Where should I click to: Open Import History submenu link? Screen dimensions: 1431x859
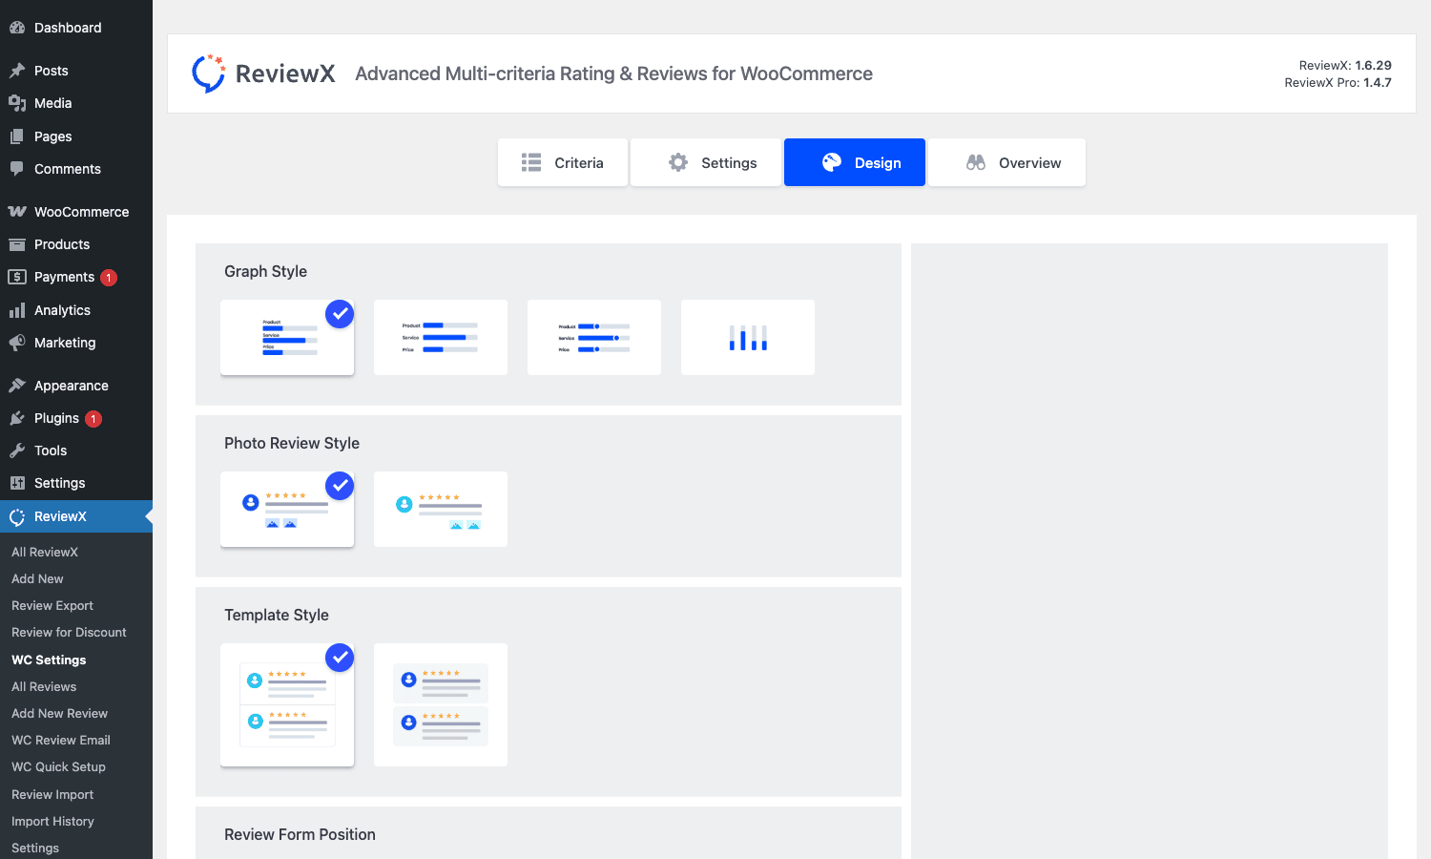(52, 821)
